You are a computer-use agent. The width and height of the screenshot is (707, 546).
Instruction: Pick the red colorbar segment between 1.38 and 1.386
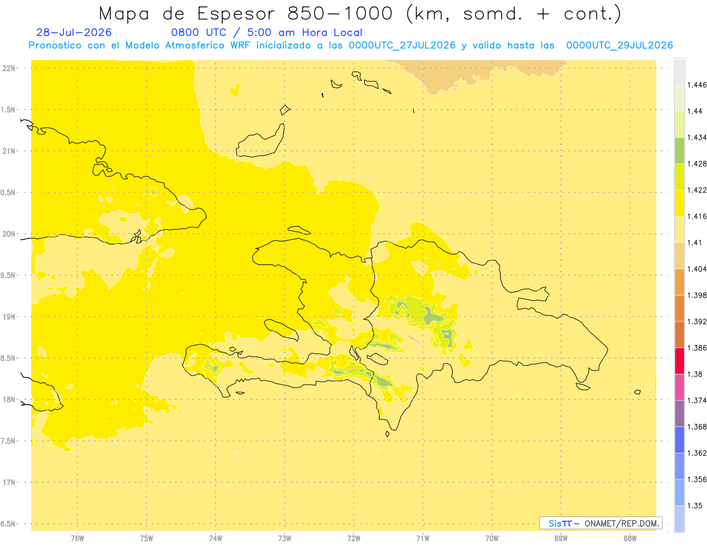[679, 361]
